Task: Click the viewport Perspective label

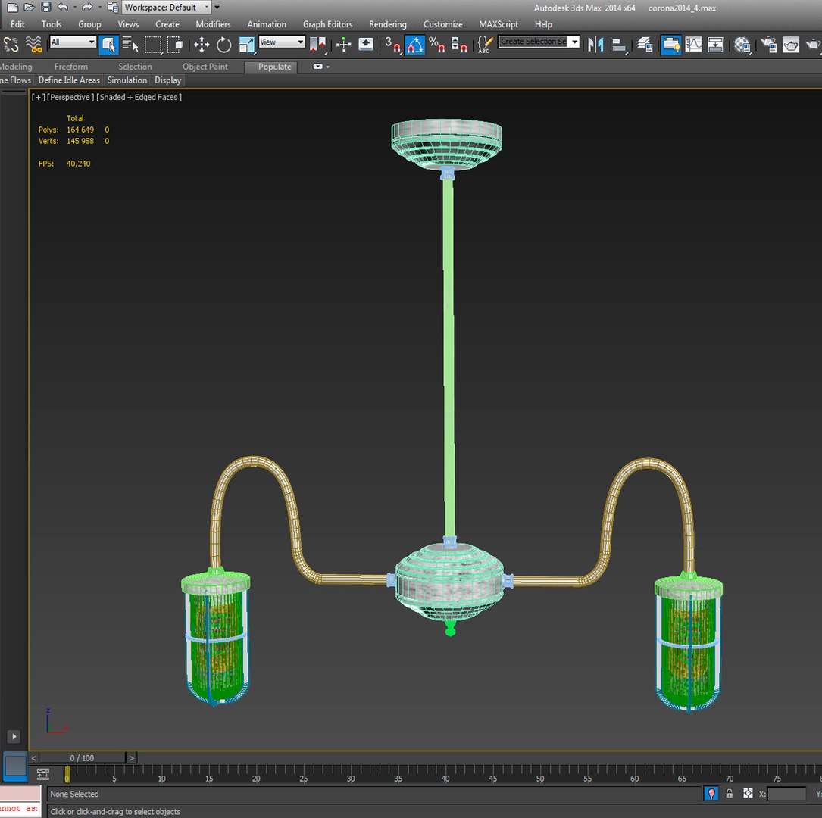Action: click(x=70, y=97)
